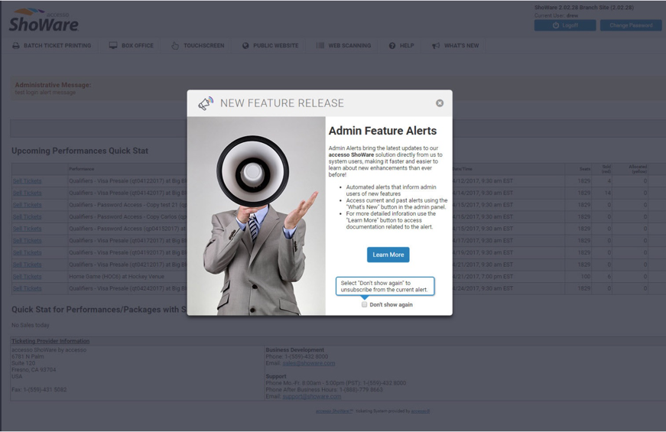Check the Don't show again checkbox

click(365, 304)
